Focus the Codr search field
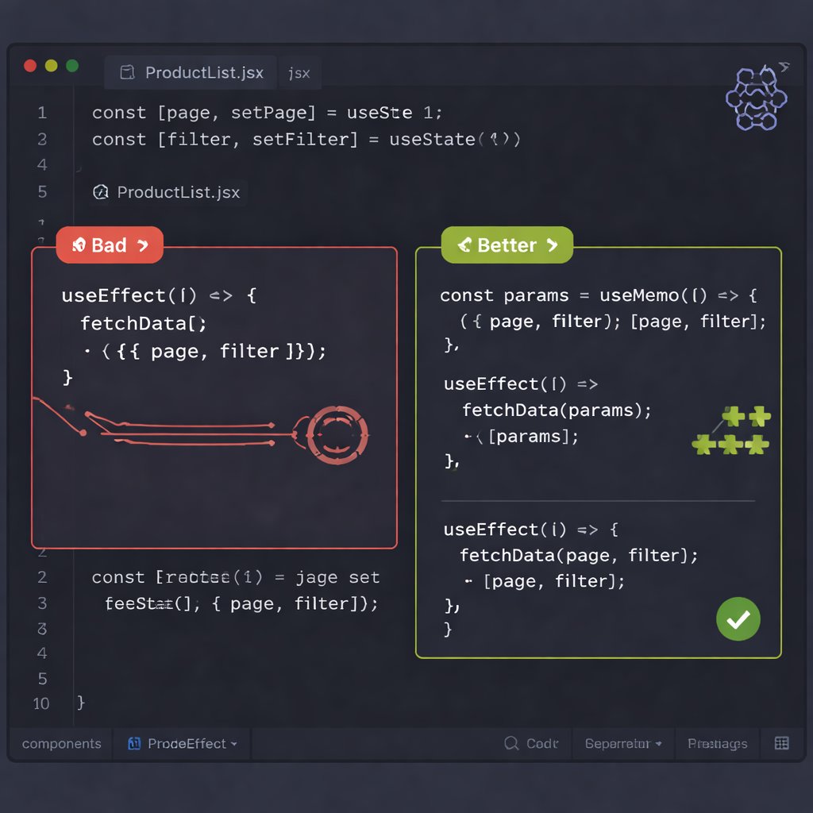813x813 pixels. pos(531,743)
